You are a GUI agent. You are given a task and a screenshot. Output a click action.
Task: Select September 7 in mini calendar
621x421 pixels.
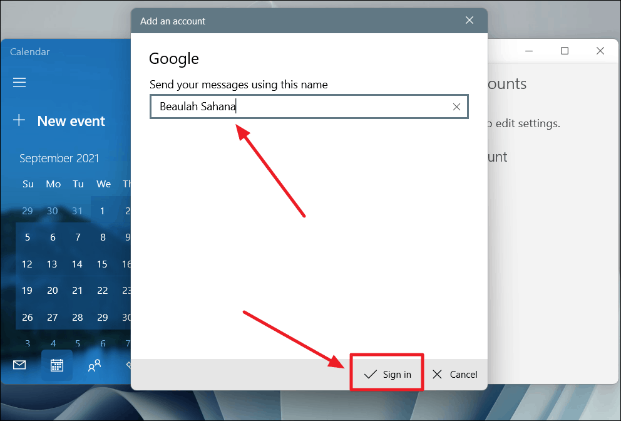[78, 237]
